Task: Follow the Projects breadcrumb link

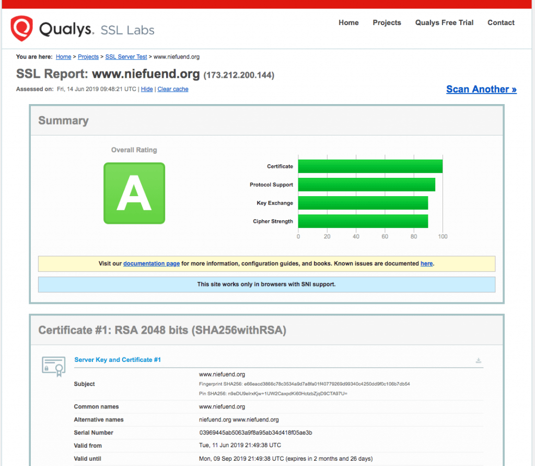Action: 88,56
